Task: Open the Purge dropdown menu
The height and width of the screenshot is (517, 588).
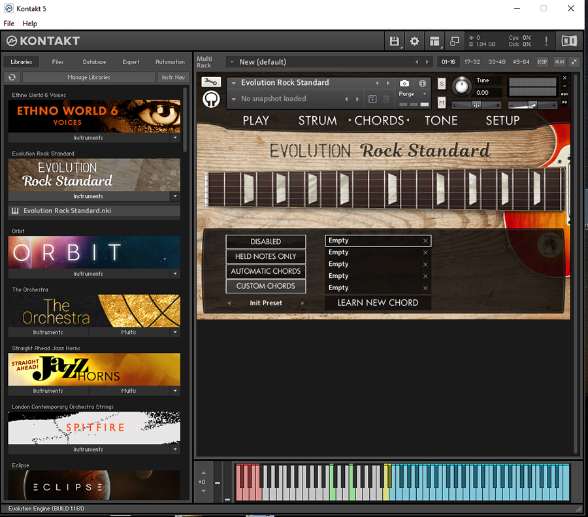Action: (425, 94)
